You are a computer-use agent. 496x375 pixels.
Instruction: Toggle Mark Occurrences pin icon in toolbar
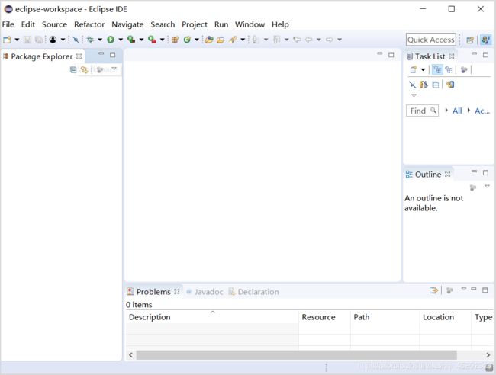[76, 40]
